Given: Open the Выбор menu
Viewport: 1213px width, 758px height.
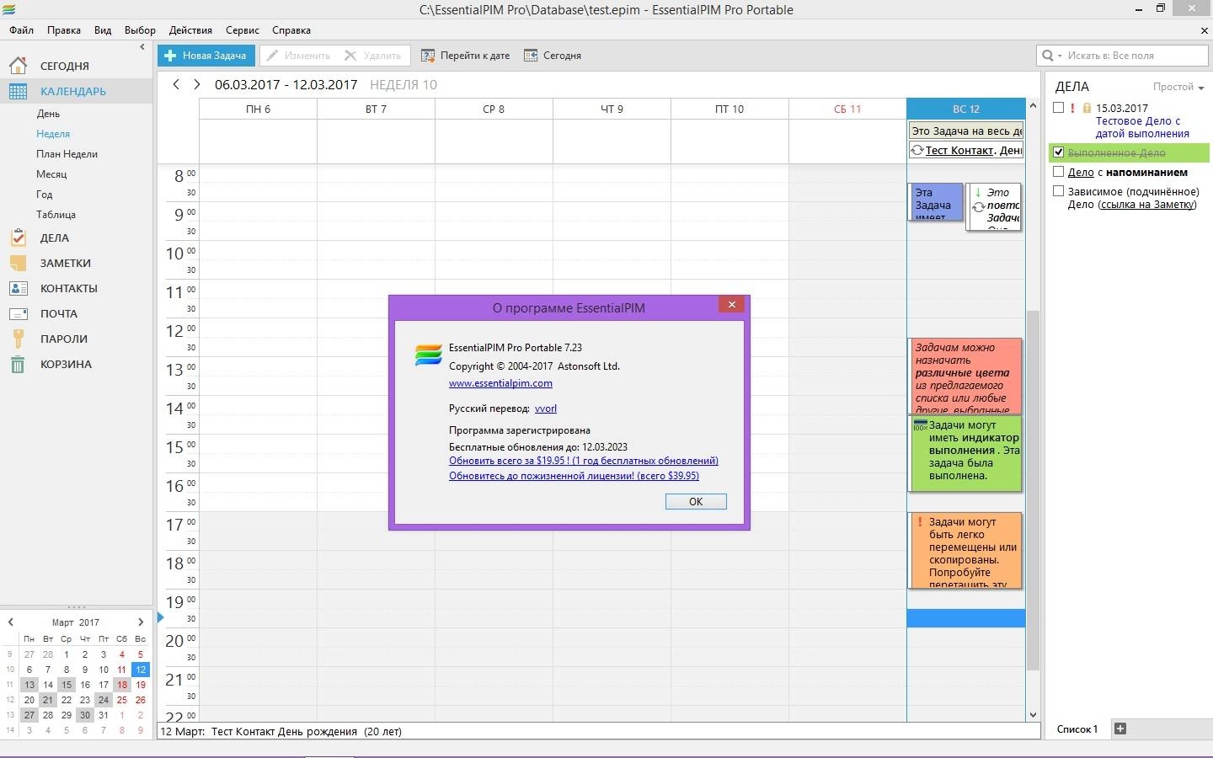Looking at the screenshot, I should pos(140,30).
